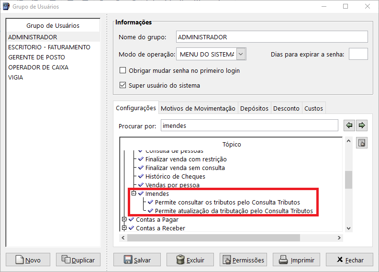The height and width of the screenshot is (272, 379).
Task: Click the green previous search arrow icon
Action: tap(349, 125)
